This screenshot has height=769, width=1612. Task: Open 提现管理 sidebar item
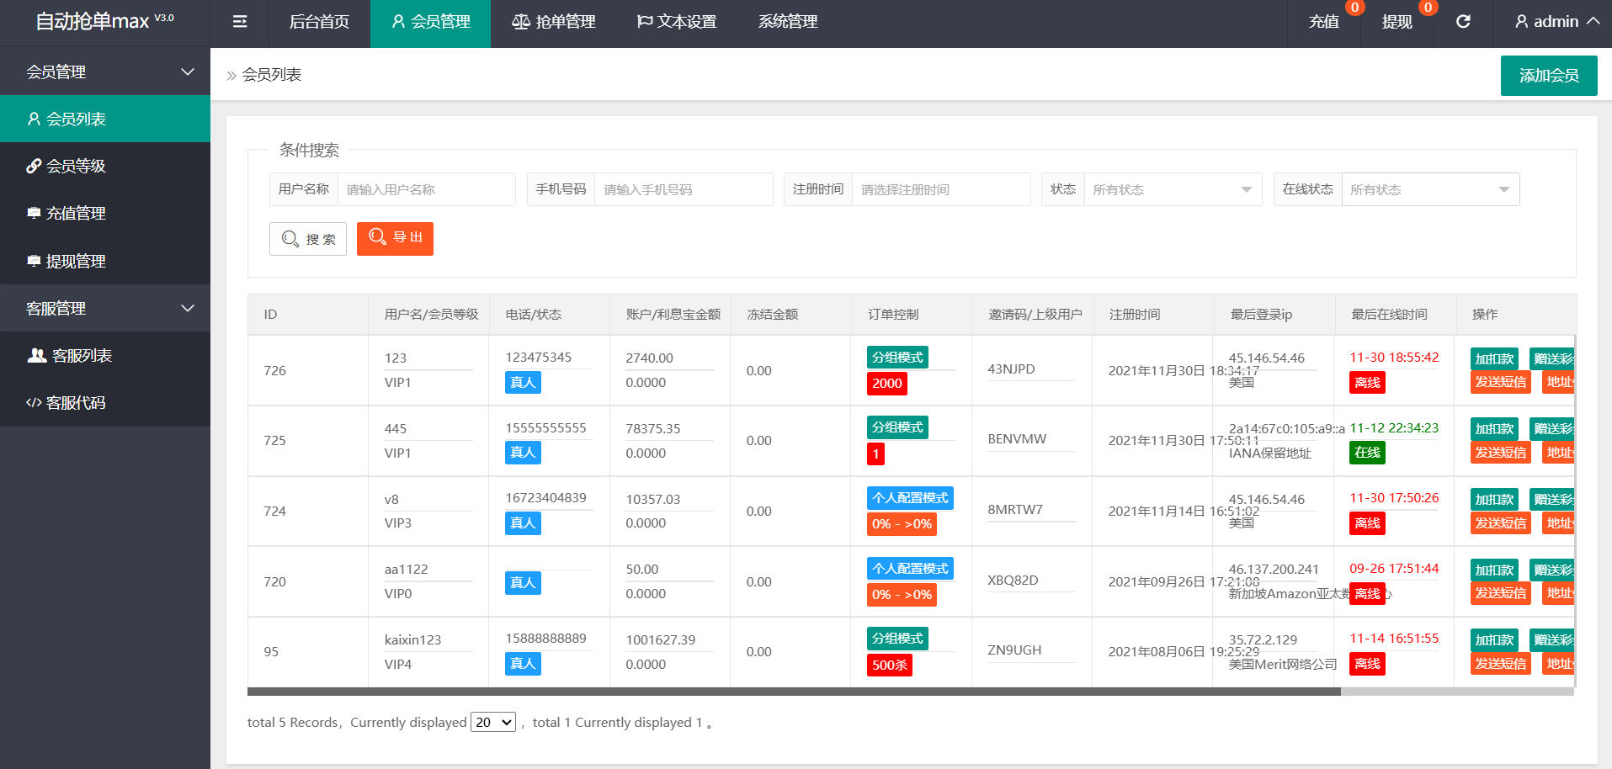pos(76,262)
